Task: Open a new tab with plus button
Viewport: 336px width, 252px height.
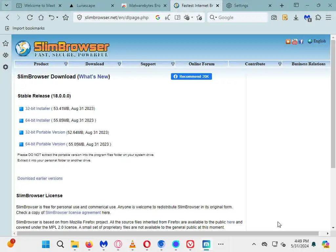Action: coord(282,6)
